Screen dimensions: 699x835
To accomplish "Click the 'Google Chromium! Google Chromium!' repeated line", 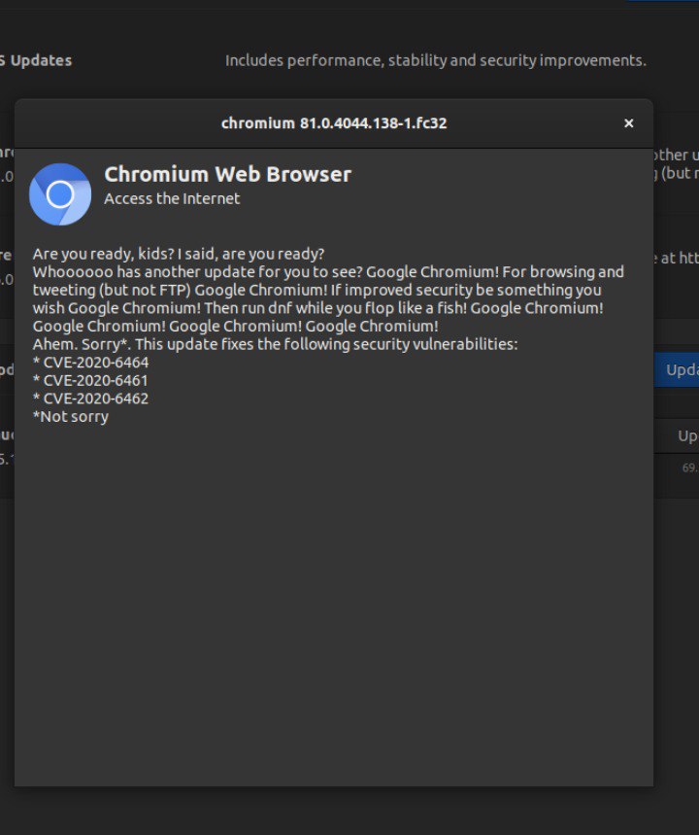I will pyautogui.click(x=236, y=326).
